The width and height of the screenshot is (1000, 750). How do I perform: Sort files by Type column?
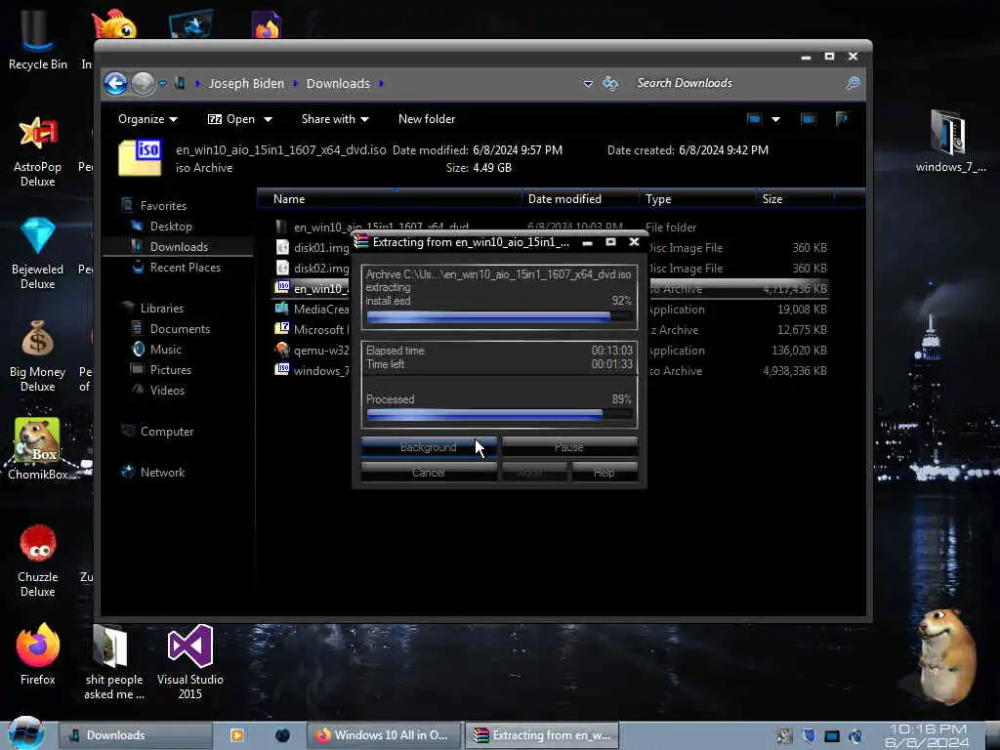(x=696, y=199)
